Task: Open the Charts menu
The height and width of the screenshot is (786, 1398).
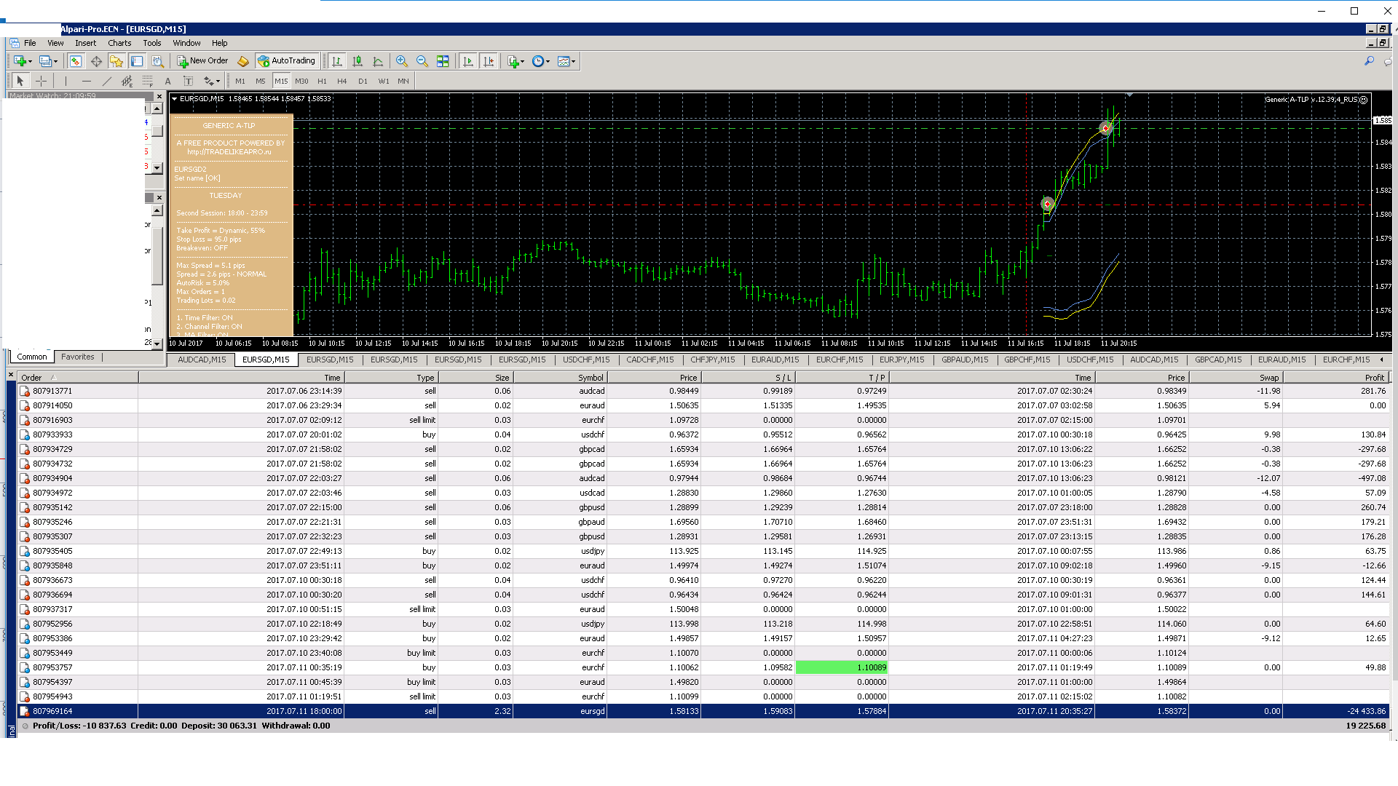Action: click(119, 43)
